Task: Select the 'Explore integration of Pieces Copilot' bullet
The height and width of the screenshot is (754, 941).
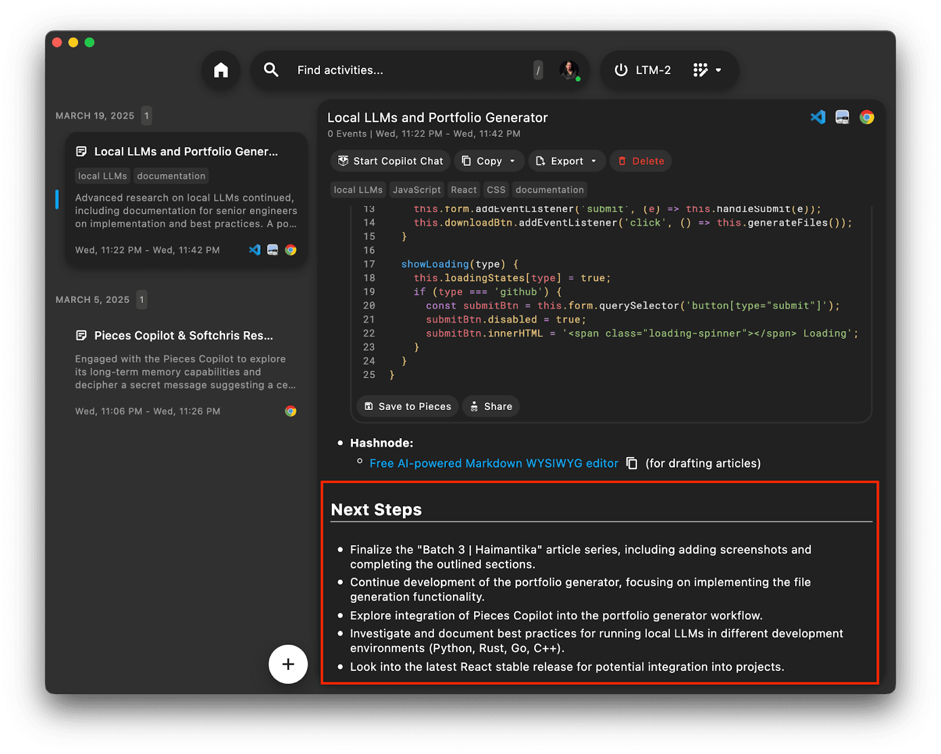Action: click(556, 616)
